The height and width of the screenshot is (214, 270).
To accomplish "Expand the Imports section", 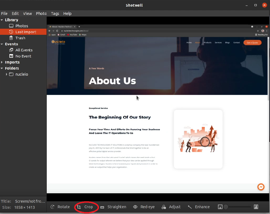I will point(2,62).
